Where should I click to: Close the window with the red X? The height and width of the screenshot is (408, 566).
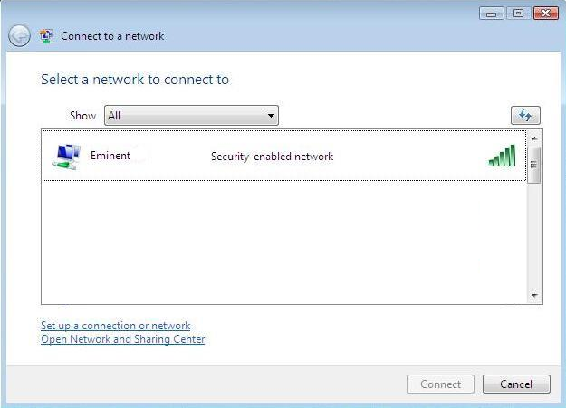pos(545,14)
